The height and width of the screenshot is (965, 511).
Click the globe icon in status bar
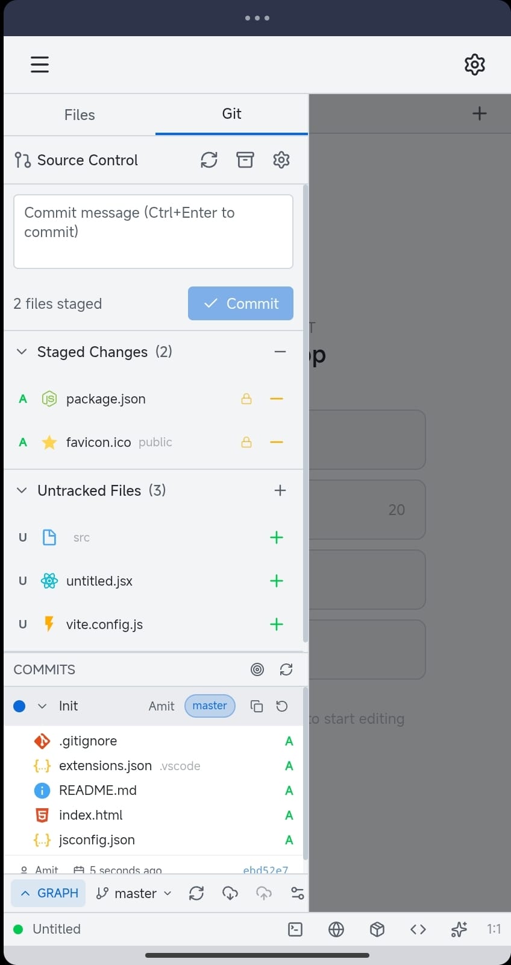point(336,929)
